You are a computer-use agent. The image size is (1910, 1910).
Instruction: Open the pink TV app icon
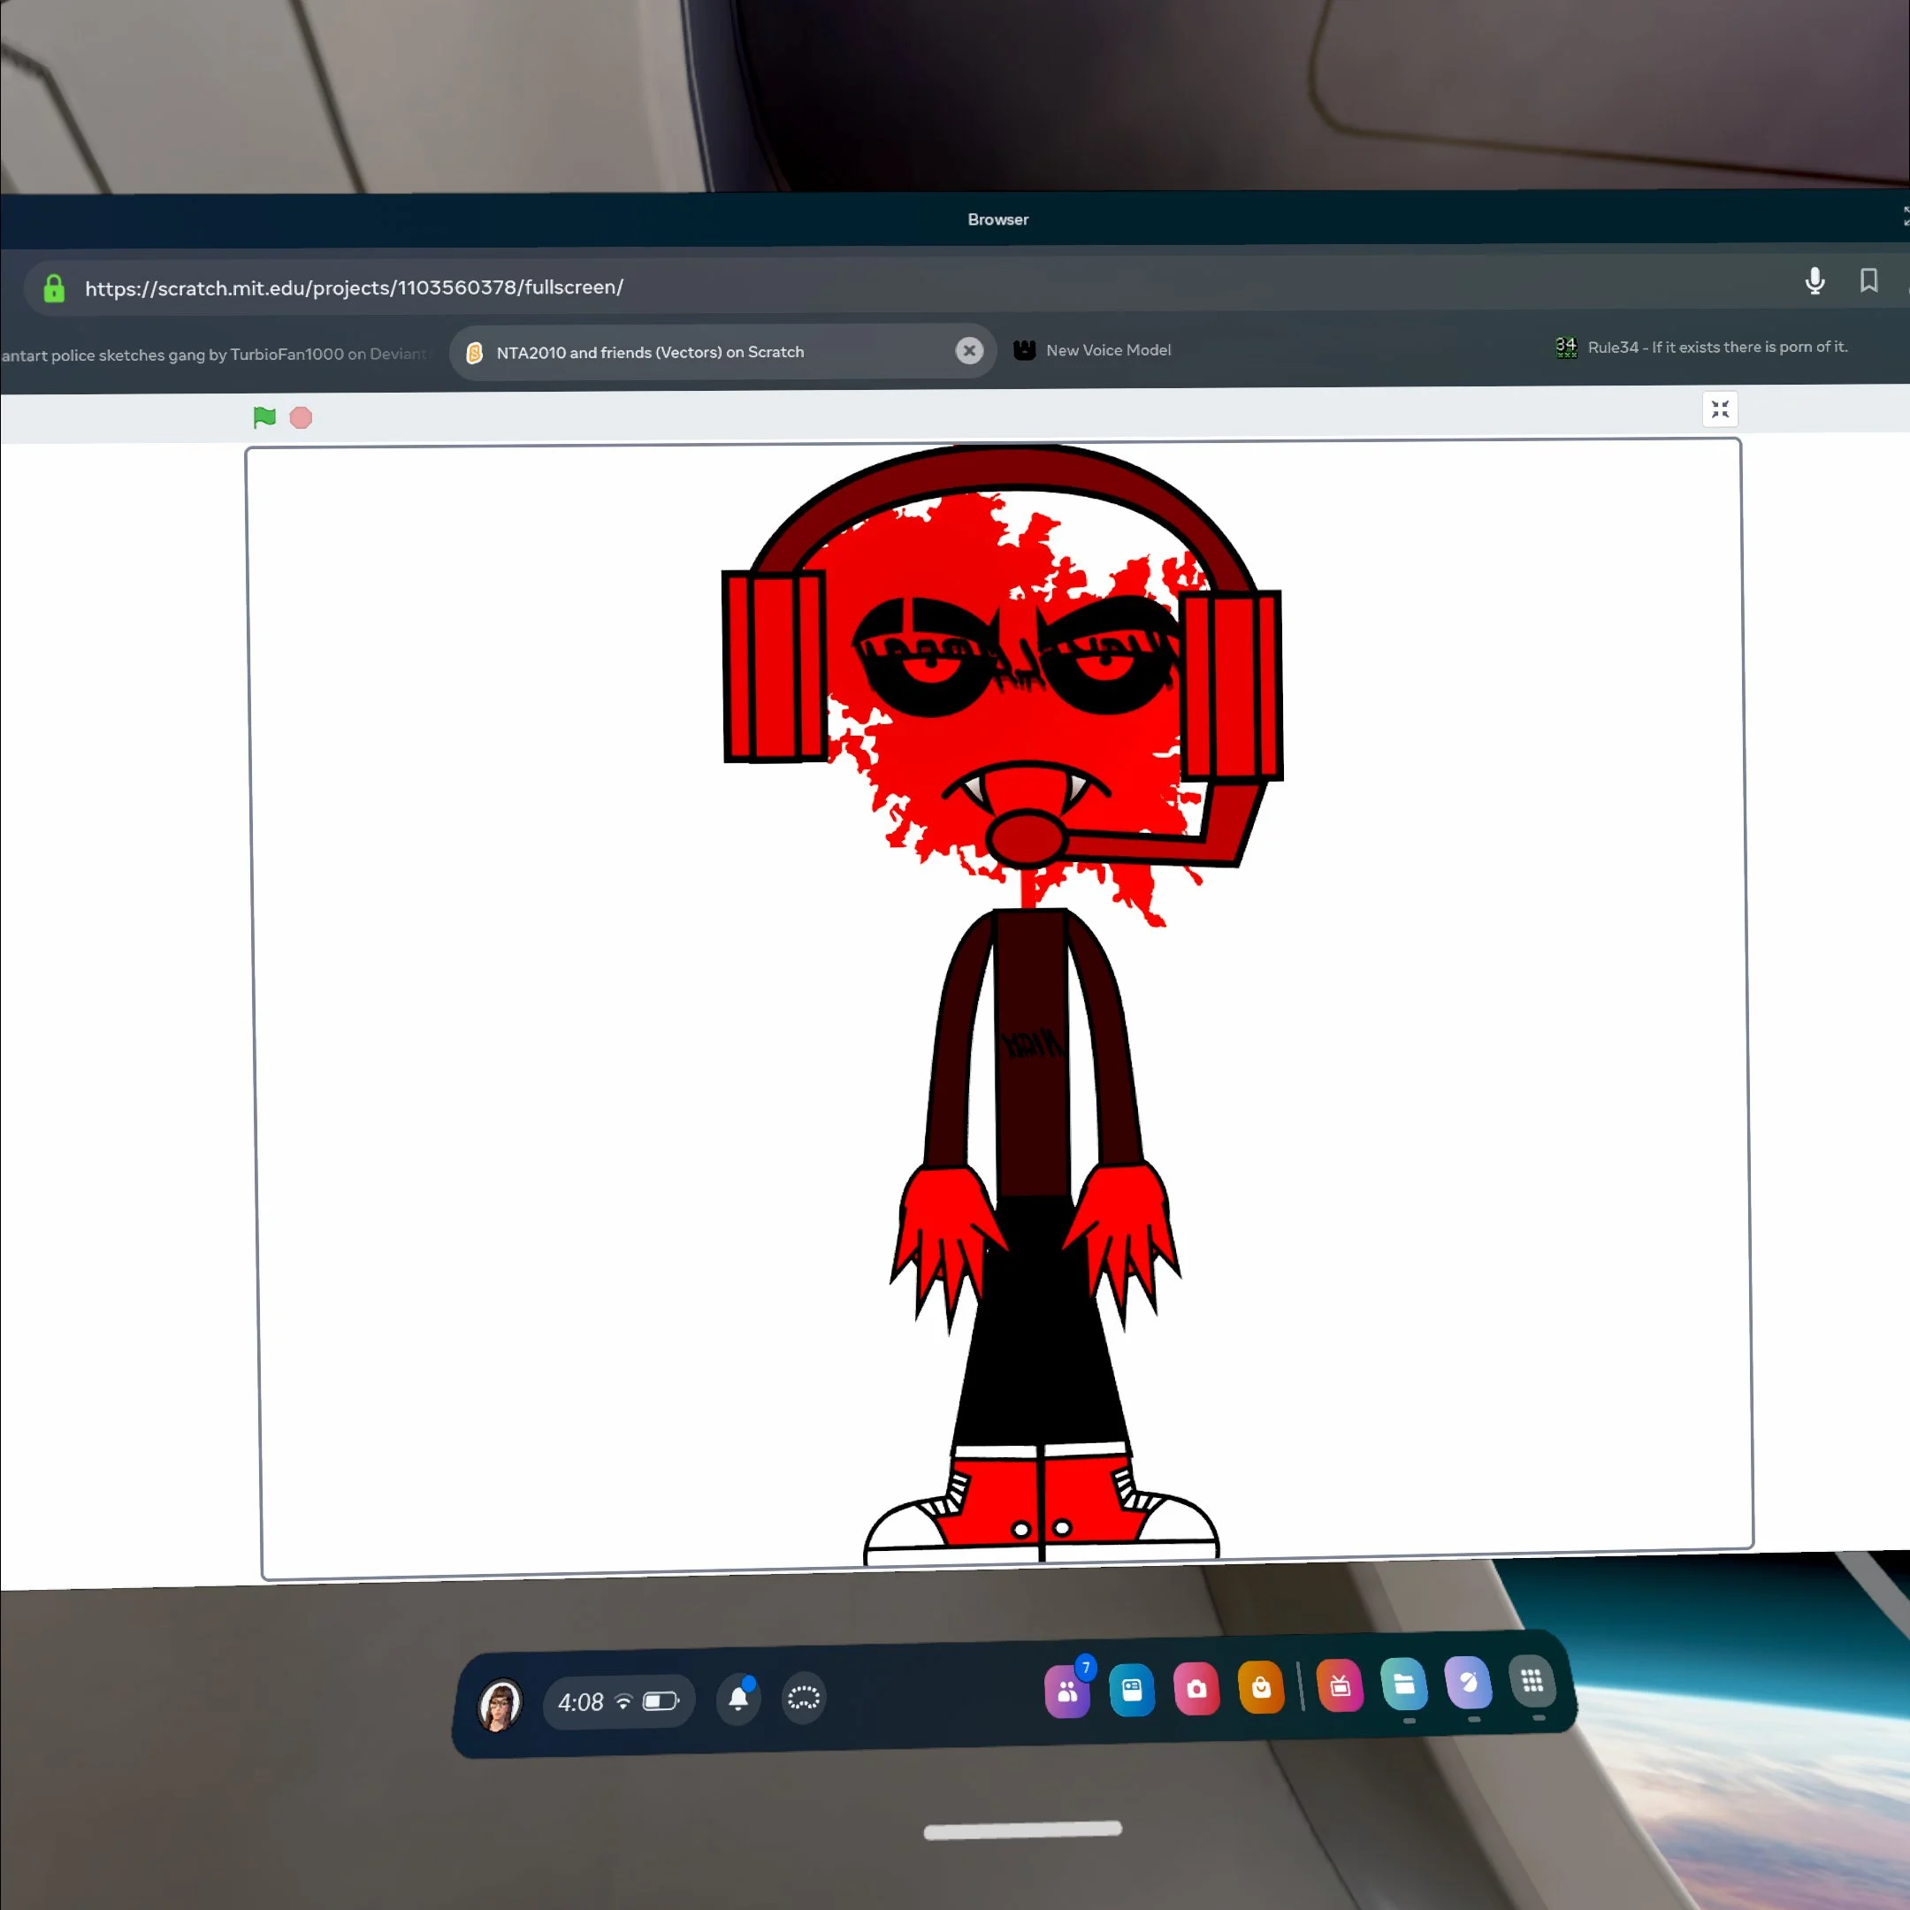click(1341, 1685)
